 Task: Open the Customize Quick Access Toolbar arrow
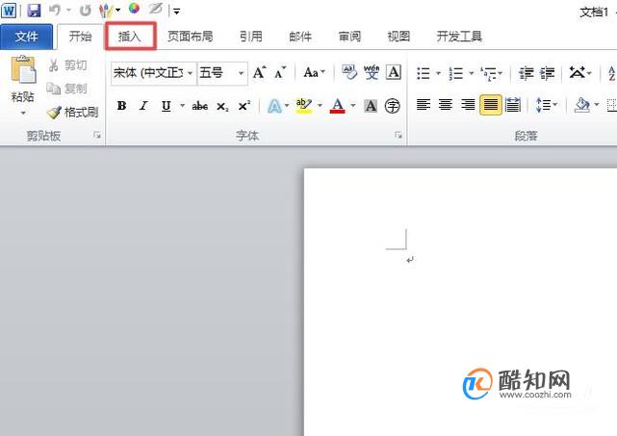point(177,12)
